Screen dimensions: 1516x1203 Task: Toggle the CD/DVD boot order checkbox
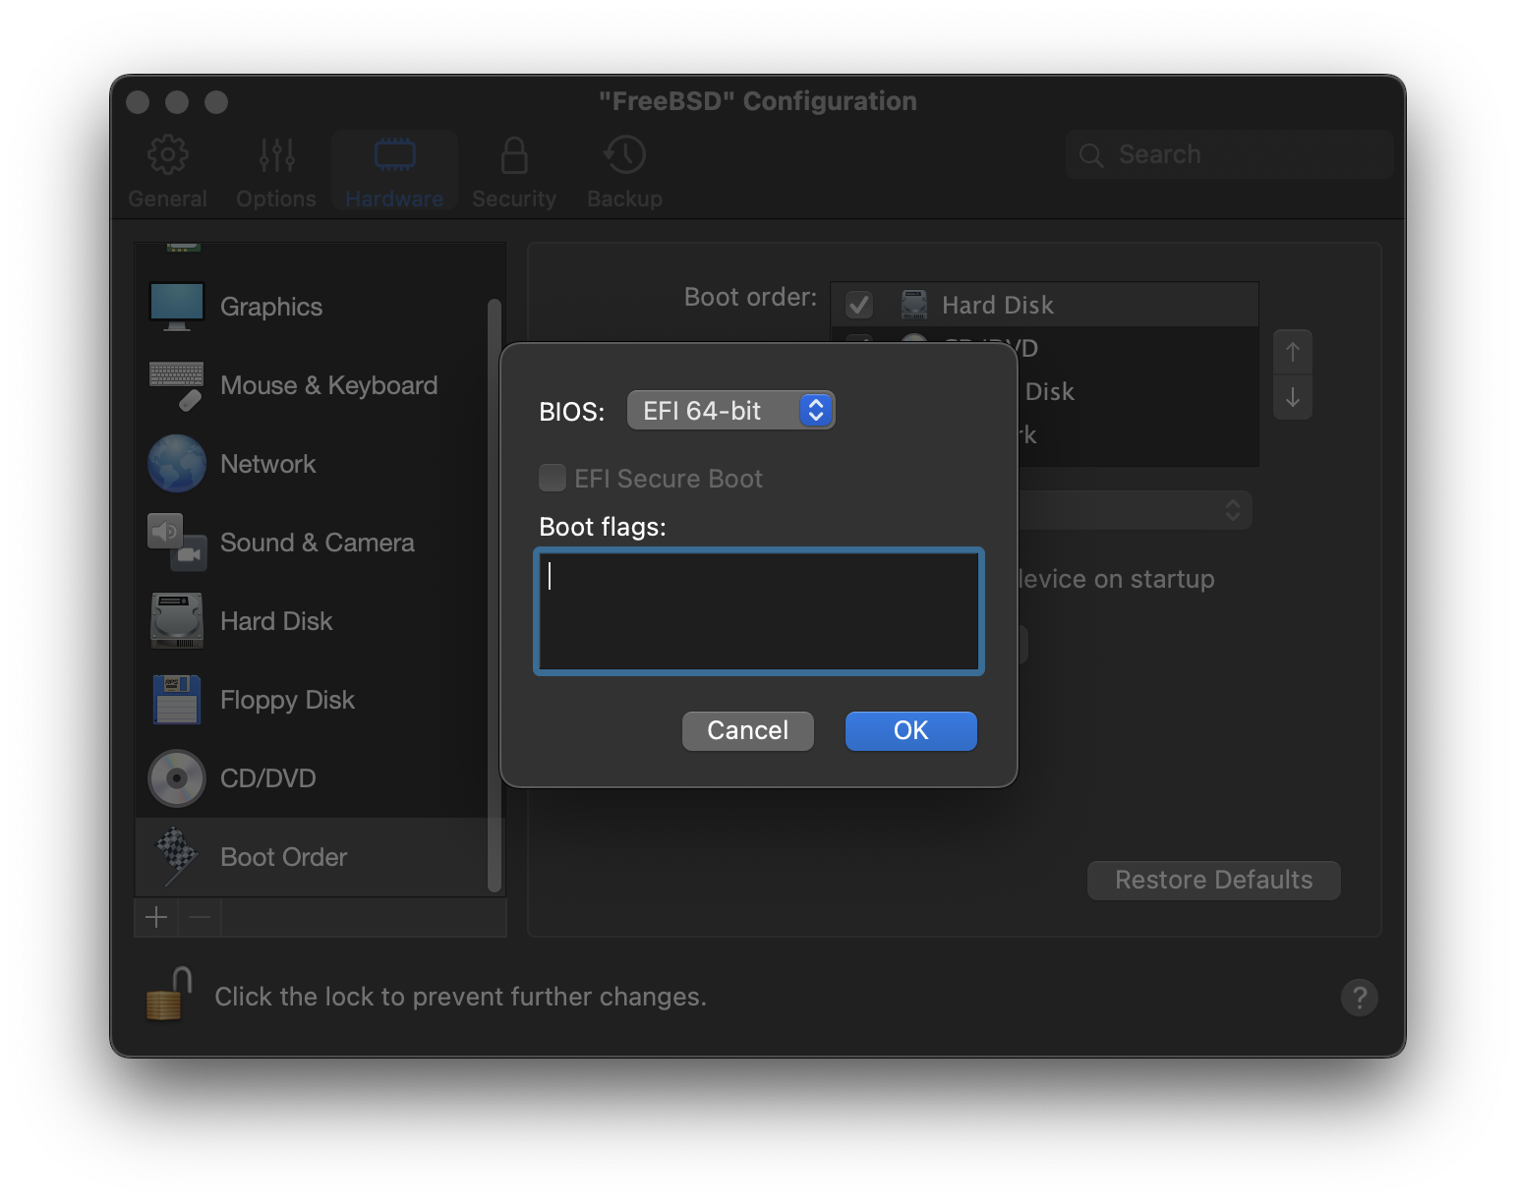pyautogui.click(x=858, y=348)
